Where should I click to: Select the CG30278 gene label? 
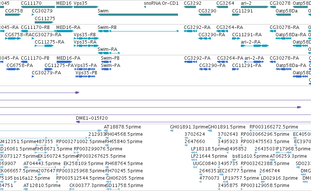(280, 3)
